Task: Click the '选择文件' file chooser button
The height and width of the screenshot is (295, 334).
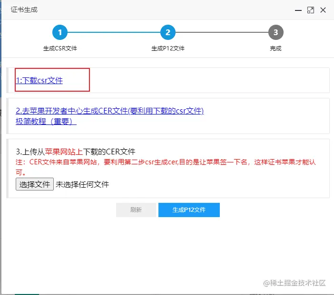Action: tap(35, 184)
